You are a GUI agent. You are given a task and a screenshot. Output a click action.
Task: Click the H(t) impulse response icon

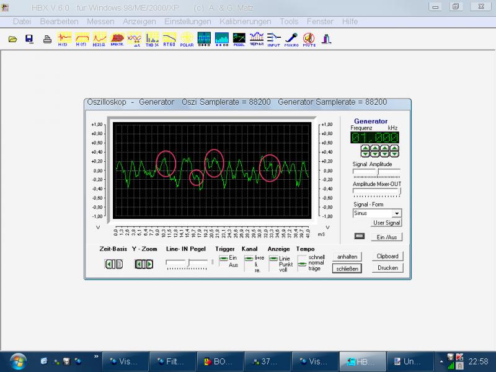(x=63, y=39)
